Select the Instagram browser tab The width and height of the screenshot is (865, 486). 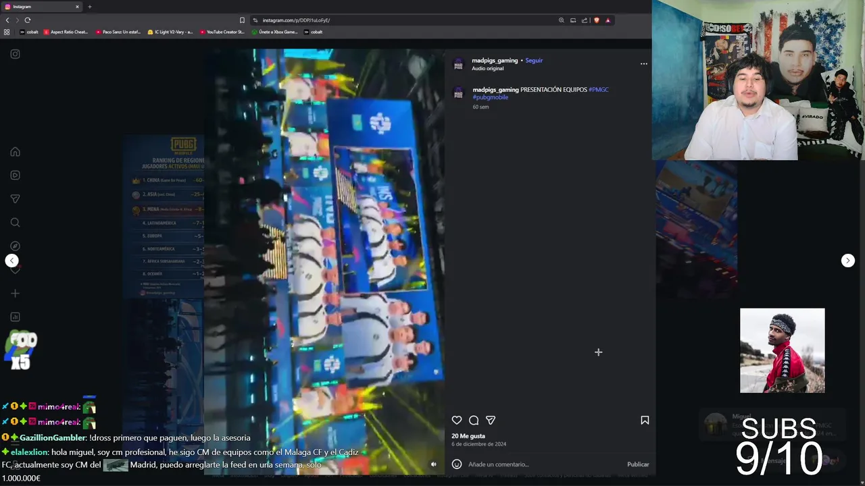(42, 7)
